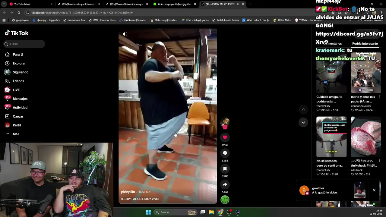Viewport: 386px width, 217px height.
Task: Open pirinpilin's profile link
Action: click(x=128, y=192)
